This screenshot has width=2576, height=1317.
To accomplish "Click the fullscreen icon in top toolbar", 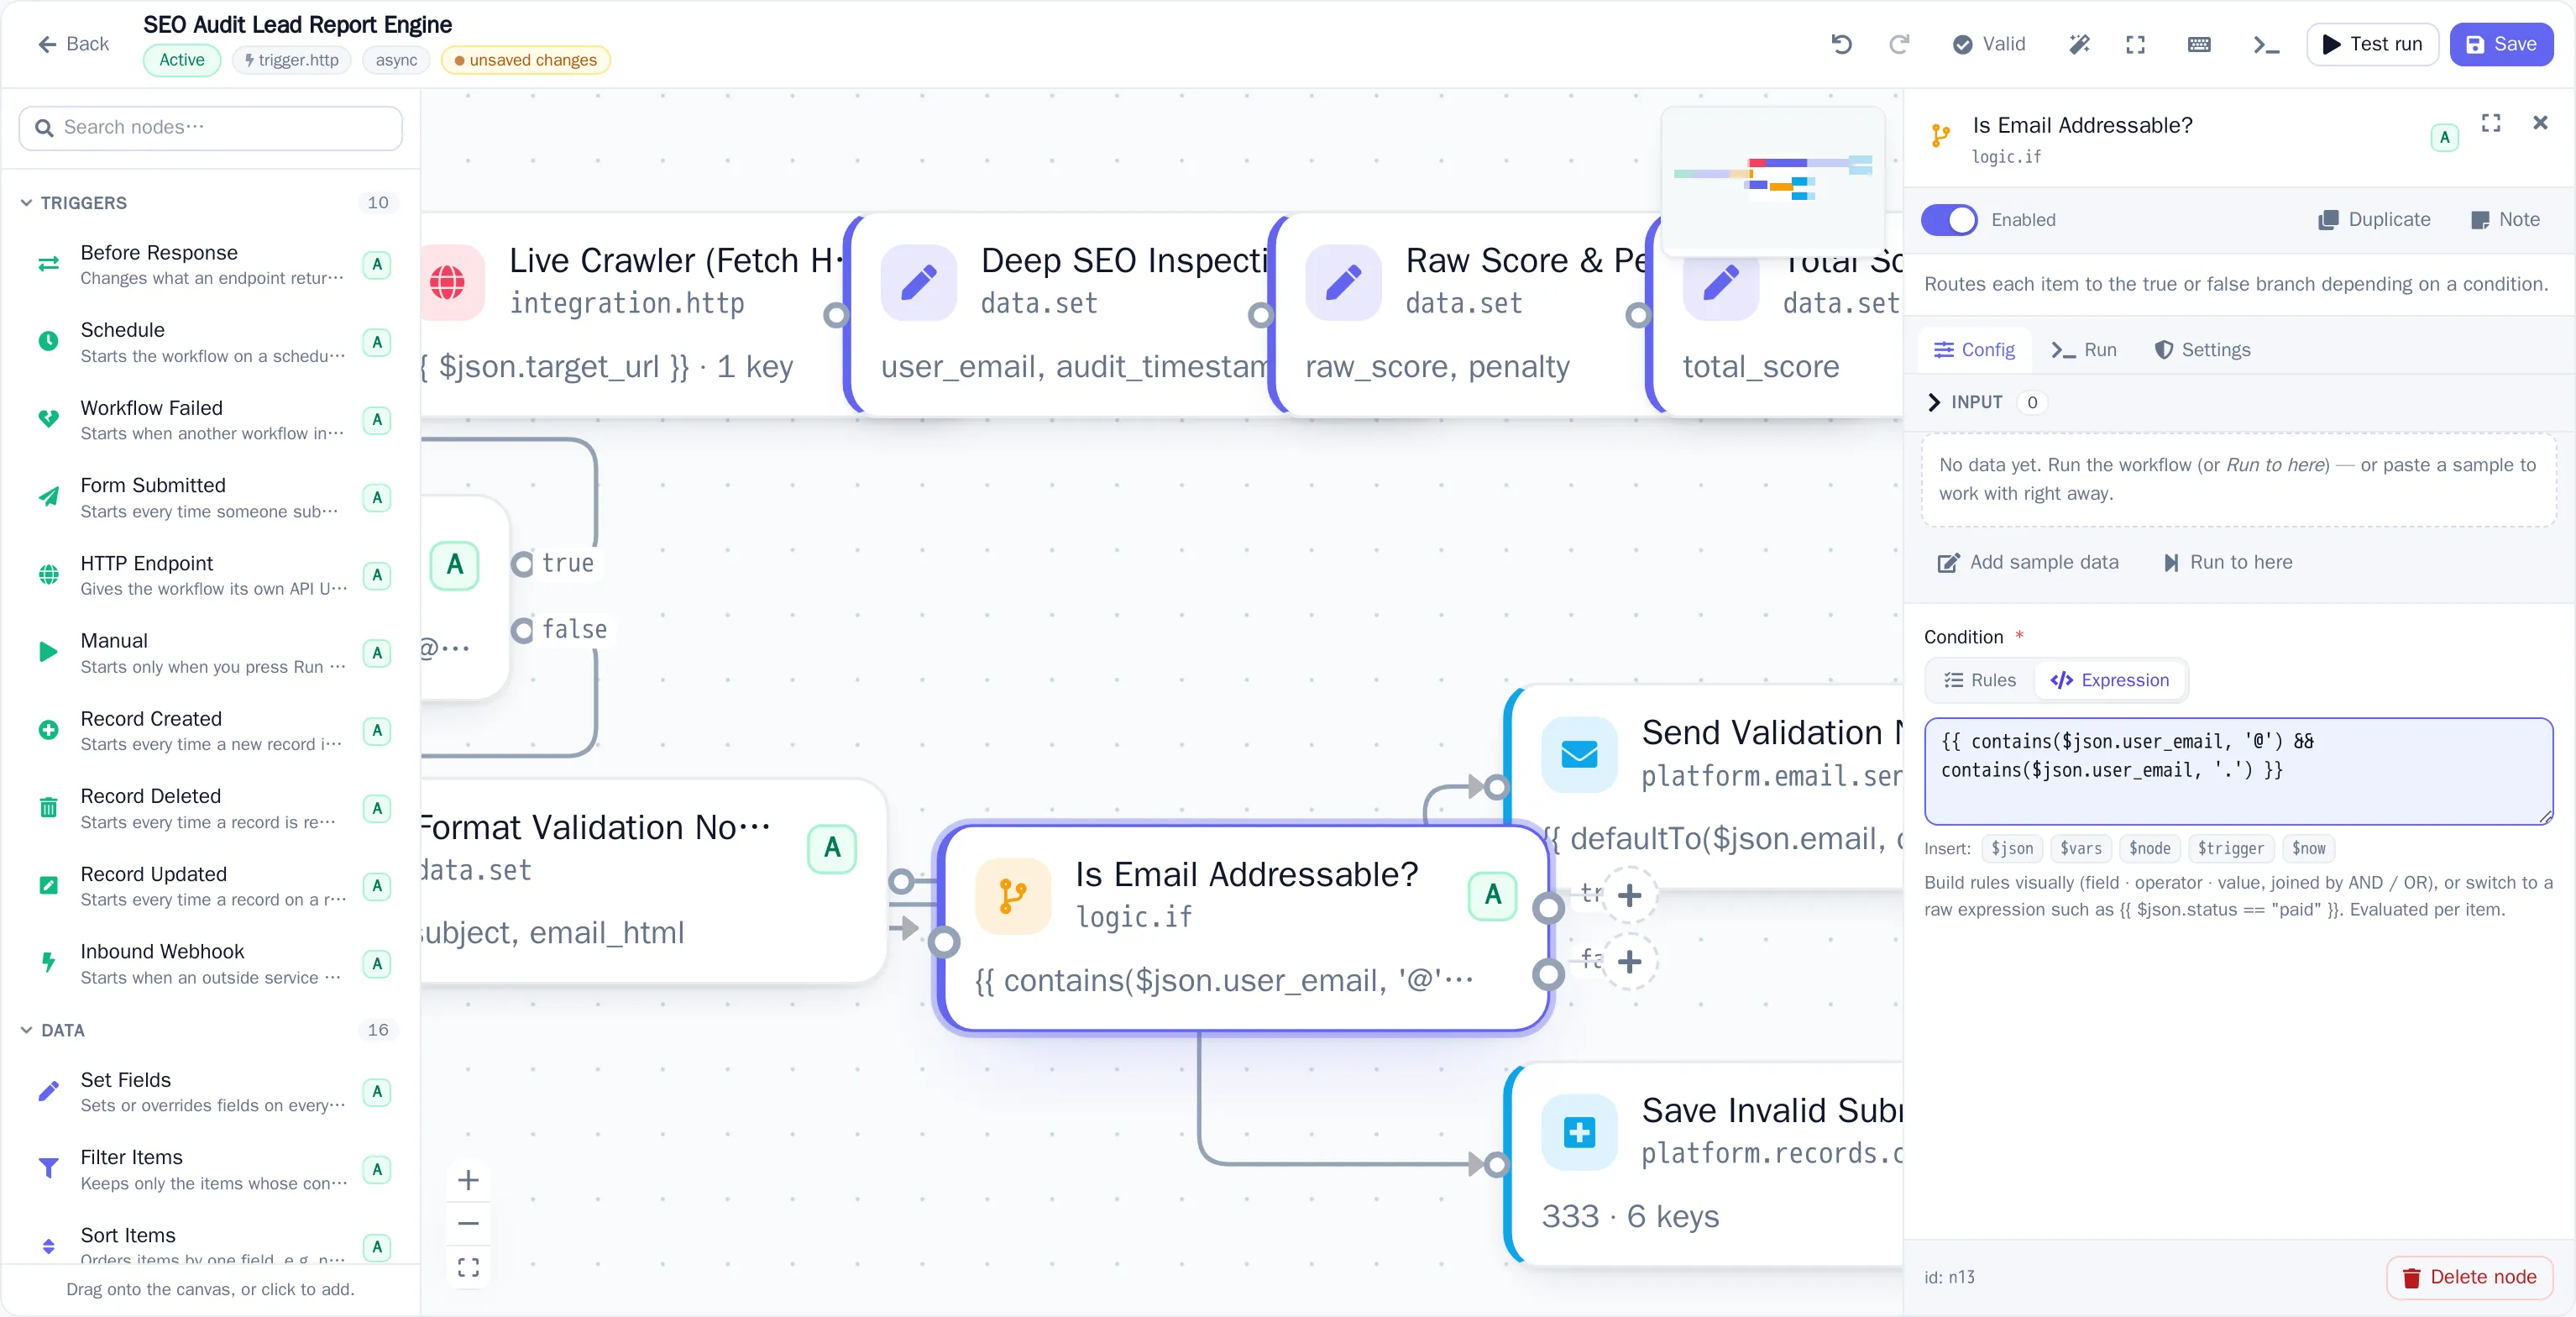I will pos(2135,44).
